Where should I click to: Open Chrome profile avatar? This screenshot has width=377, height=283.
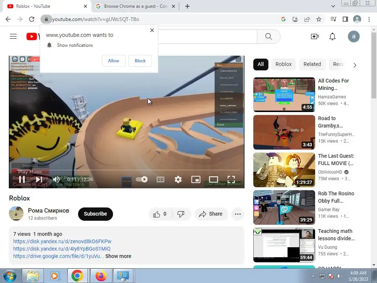click(x=357, y=19)
